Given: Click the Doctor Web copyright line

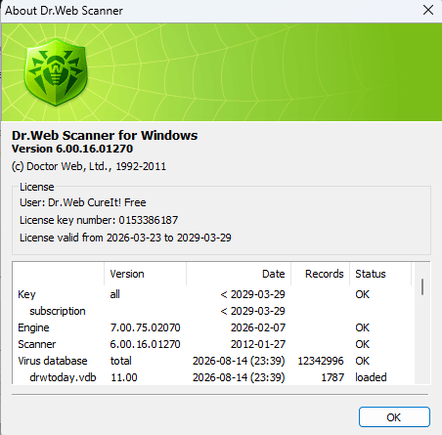Looking at the screenshot, I should pyautogui.click(x=89, y=166).
